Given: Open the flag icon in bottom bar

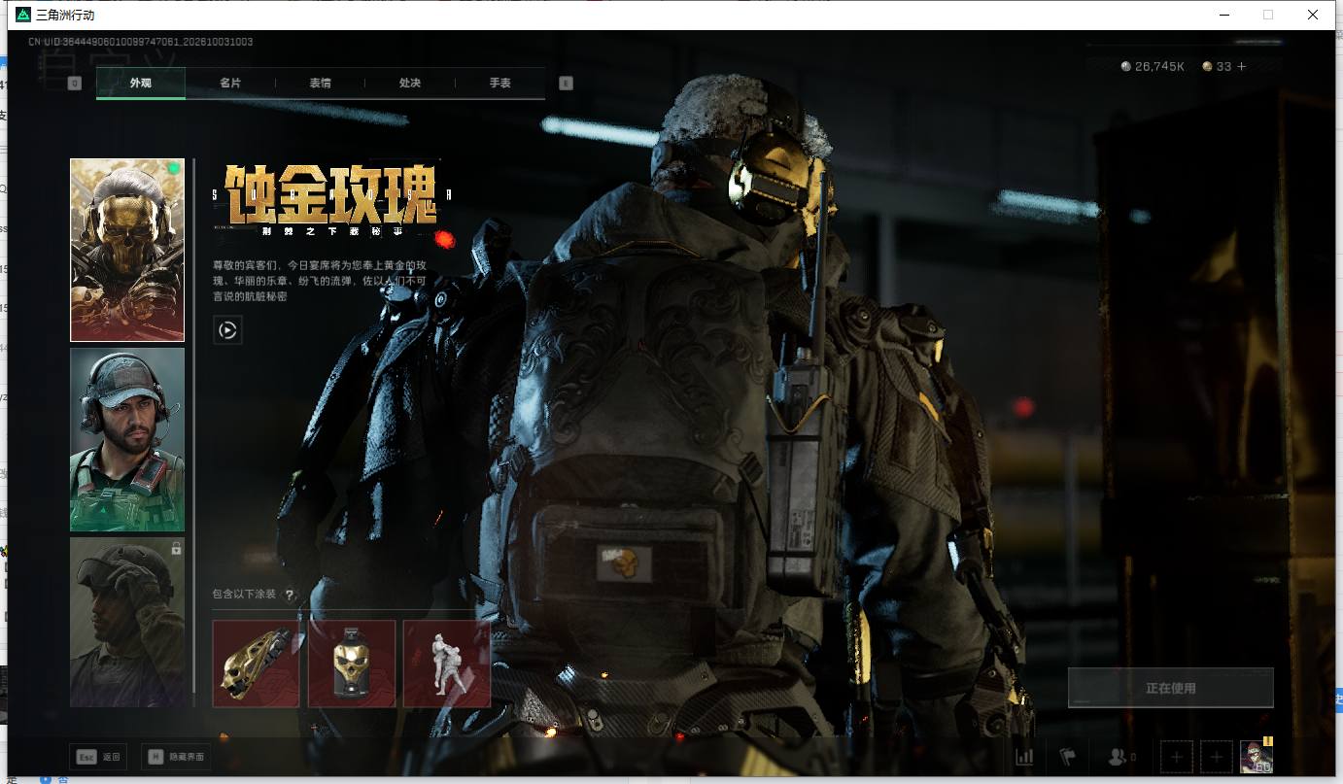Looking at the screenshot, I should coord(1068,757).
